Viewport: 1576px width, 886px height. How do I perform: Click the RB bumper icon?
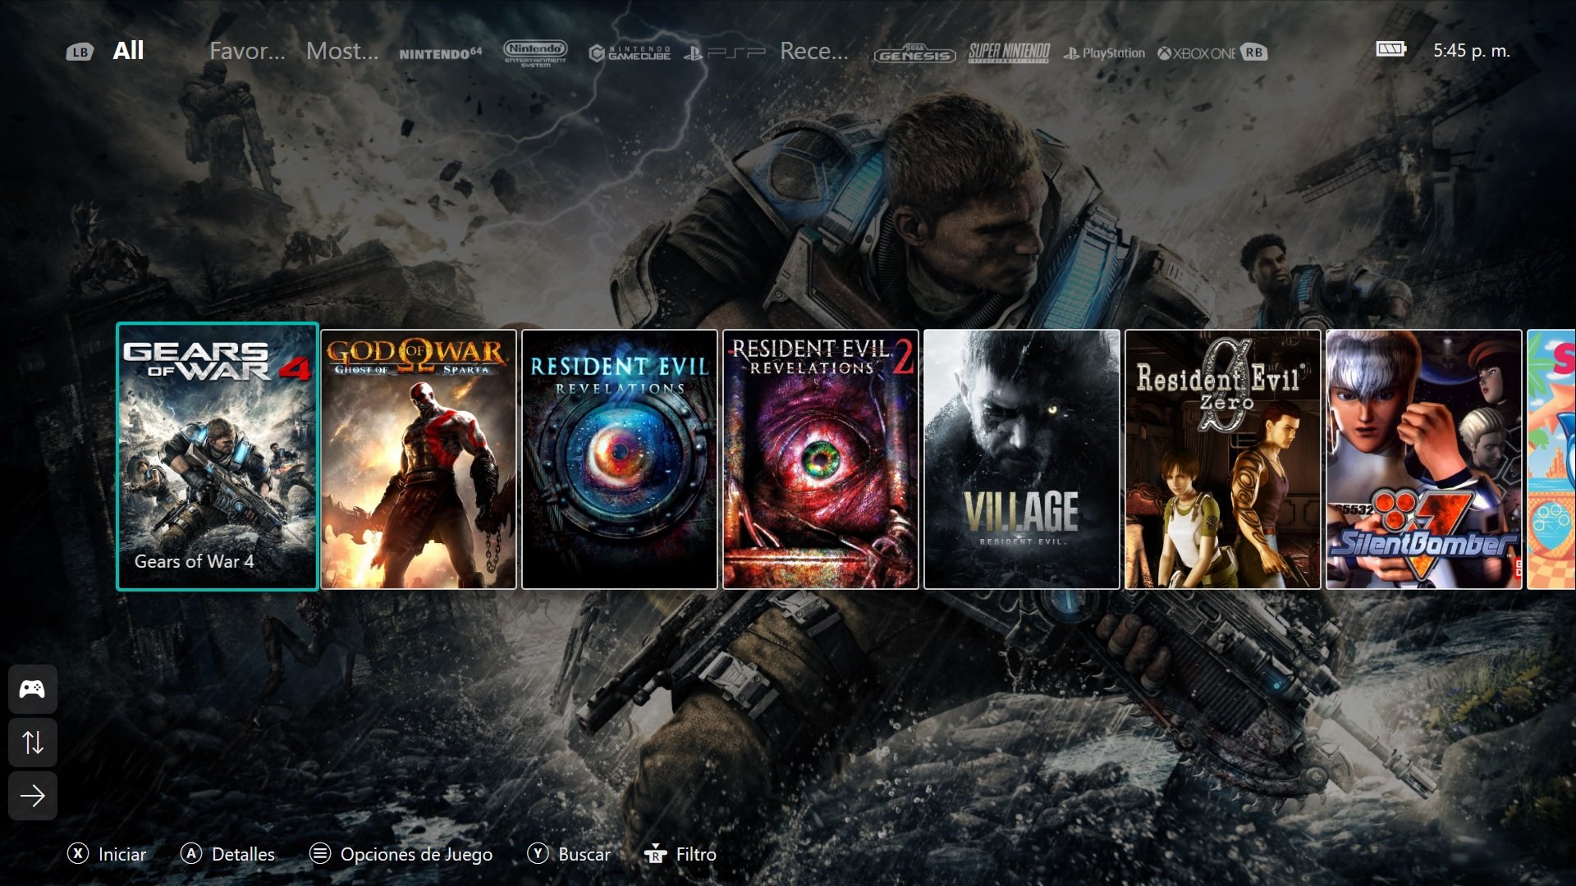pyautogui.click(x=1253, y=53)
